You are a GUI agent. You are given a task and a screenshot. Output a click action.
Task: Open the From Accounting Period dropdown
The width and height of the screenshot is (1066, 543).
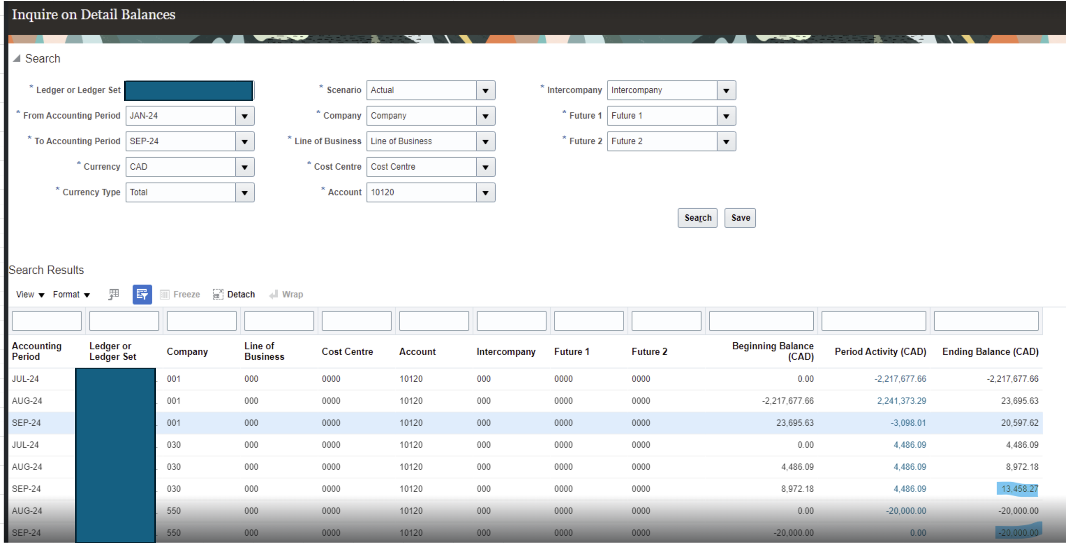click(x=245, y=116)
